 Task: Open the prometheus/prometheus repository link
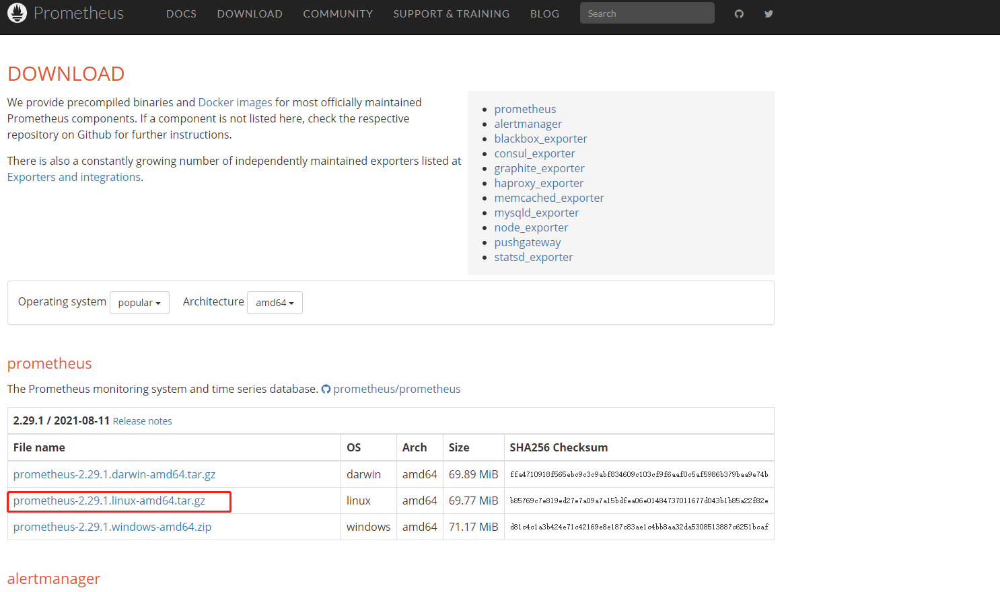[x=397, y=389]
